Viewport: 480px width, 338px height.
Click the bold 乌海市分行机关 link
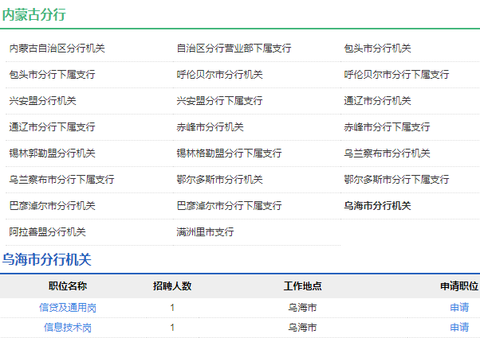coord(377,206)
